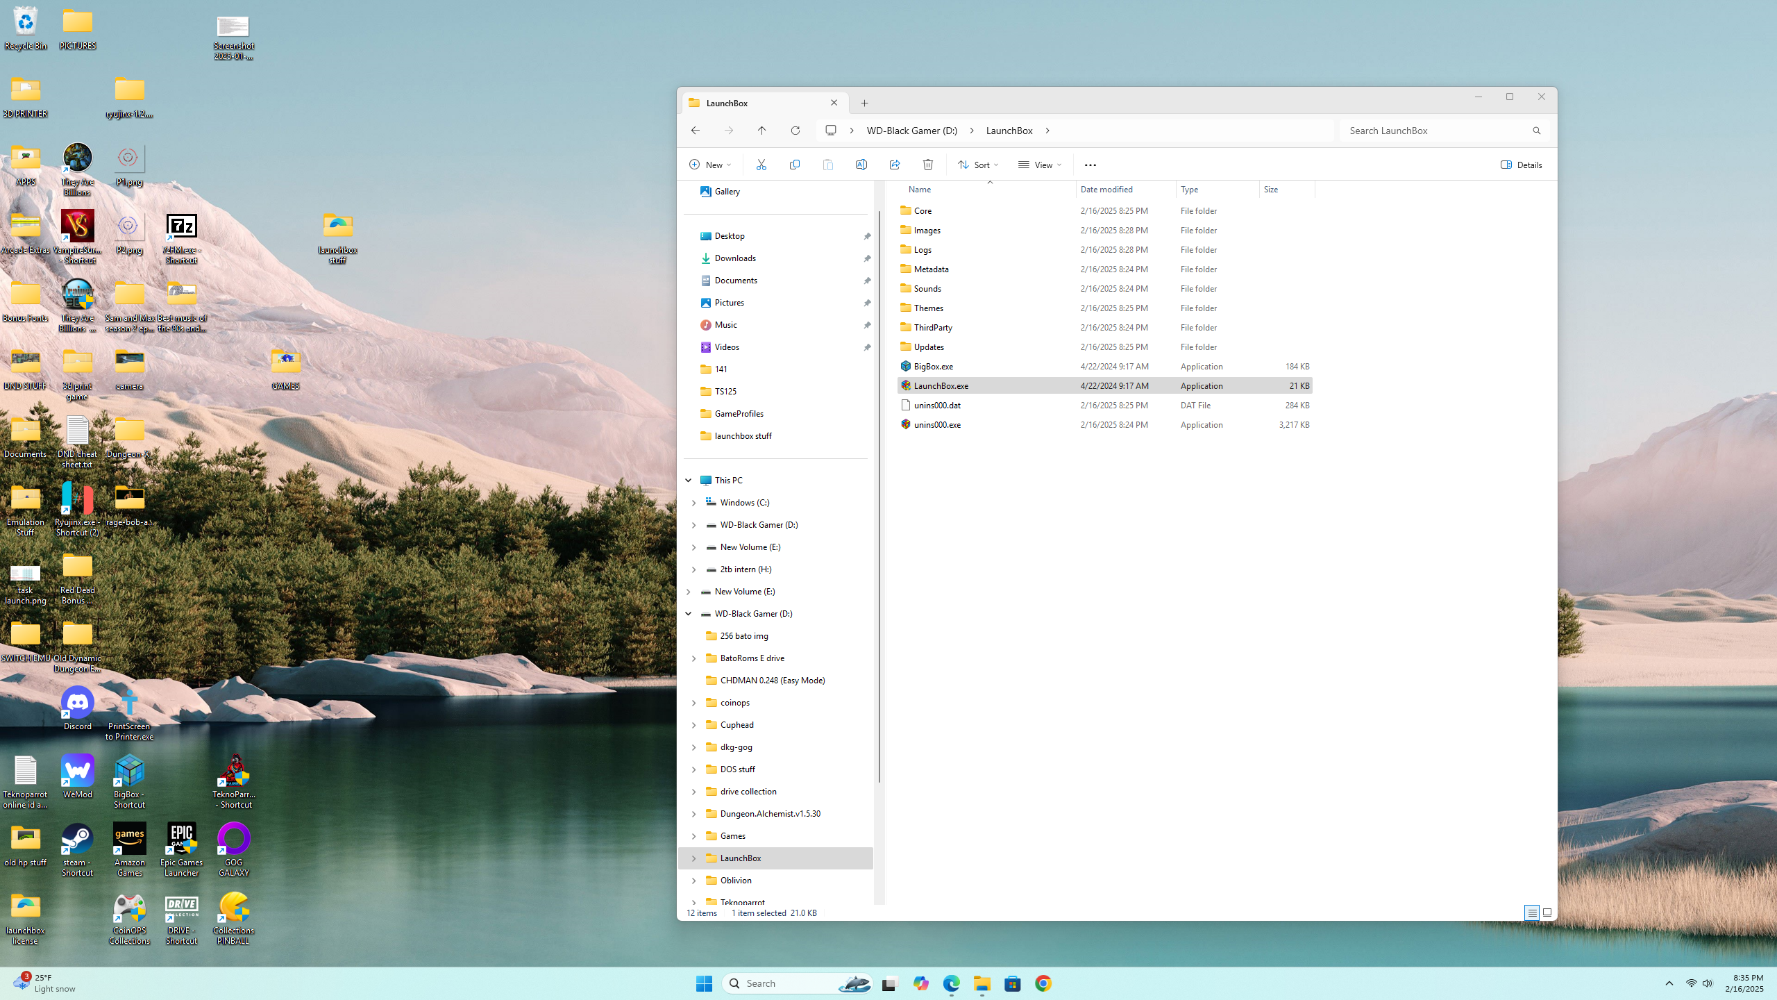Open Google Chrome from the taskbar

click(1043, 983)
